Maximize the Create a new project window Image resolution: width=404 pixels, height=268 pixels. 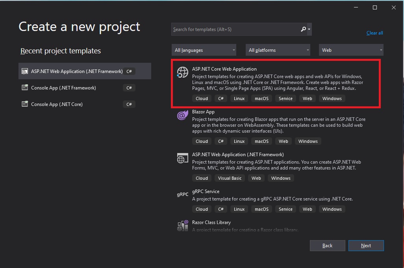click(x=375, y=7)
